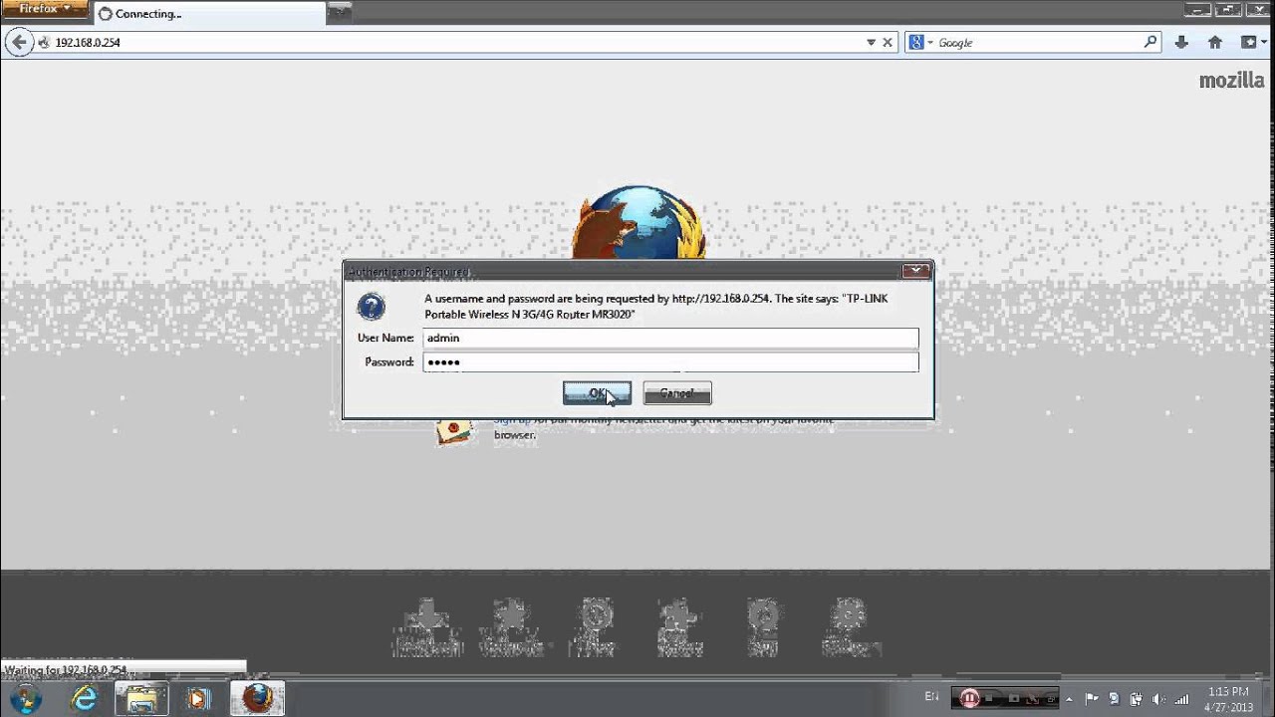The width and height of the screenshot is (1275, 717).
Task: Open Action Center flag icon
Action: click(1092, 699)
